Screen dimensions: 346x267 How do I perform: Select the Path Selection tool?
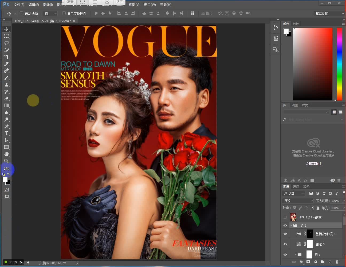(x=6, y=140)
